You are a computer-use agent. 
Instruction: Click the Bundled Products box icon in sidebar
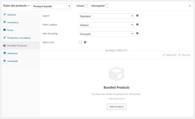(x=5, y=45)
